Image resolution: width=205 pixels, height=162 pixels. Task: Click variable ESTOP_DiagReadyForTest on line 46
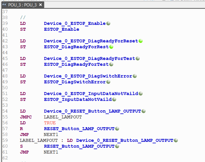coord(76,64)
